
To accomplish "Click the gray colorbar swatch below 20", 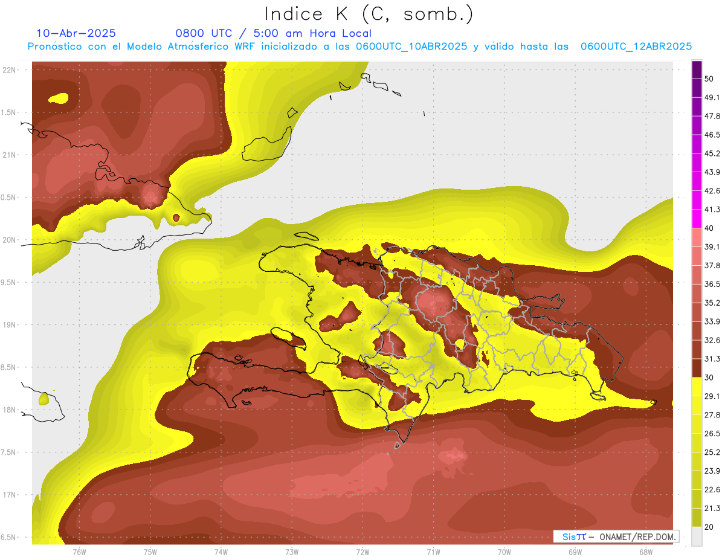I will click(697, 536).
